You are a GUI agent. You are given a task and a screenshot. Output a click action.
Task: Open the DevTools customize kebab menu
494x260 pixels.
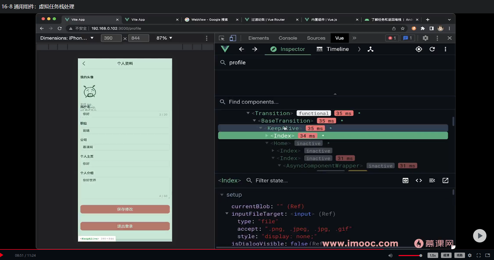[x=437, y=38]
